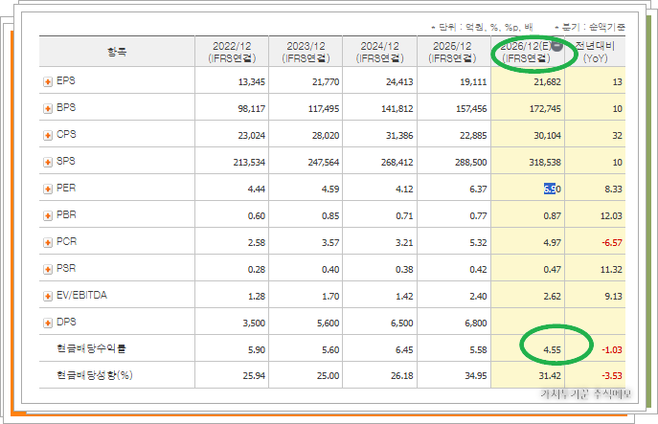Click the 현금배당수익률 estimate 4.55

(553, 349)
